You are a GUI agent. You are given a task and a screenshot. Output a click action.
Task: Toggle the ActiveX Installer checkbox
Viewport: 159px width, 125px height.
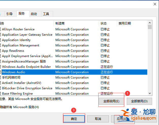[0, 83]
